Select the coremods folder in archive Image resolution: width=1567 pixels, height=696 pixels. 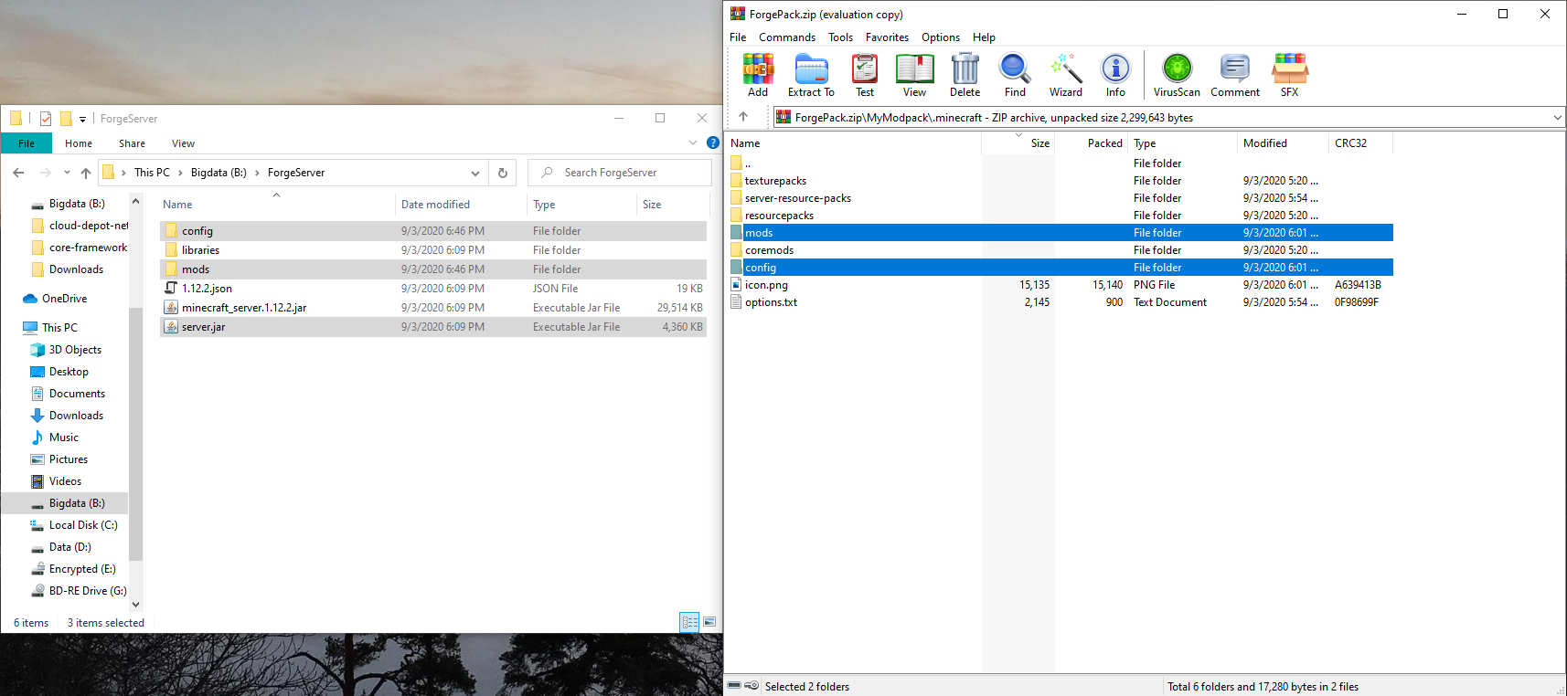(769, 250)
